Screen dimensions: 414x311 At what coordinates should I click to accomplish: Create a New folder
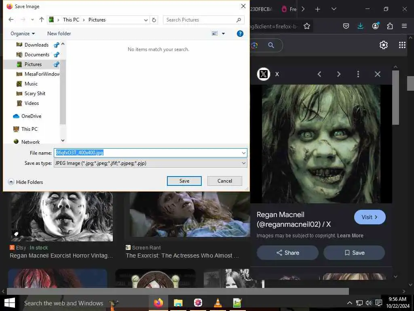[x=59, y=34]
